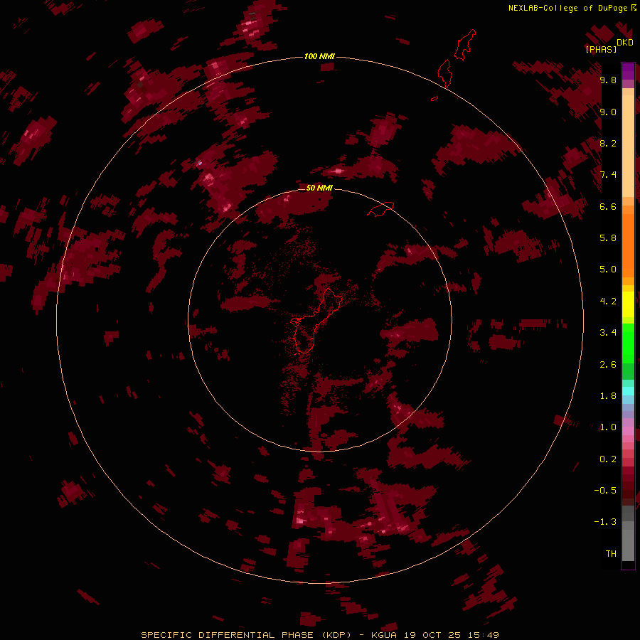Image resolution: width=640 pixels, height=640 pixels.
Task: Click the cyan segment of the color bar
Action: (x=628, y=390)
